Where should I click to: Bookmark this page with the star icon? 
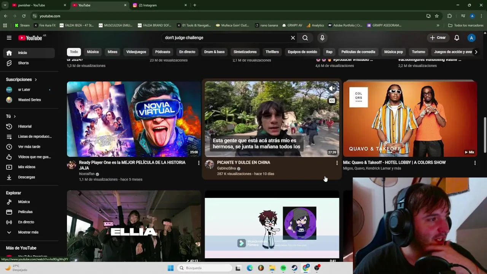pyautogui.click(x=437, y=16)
